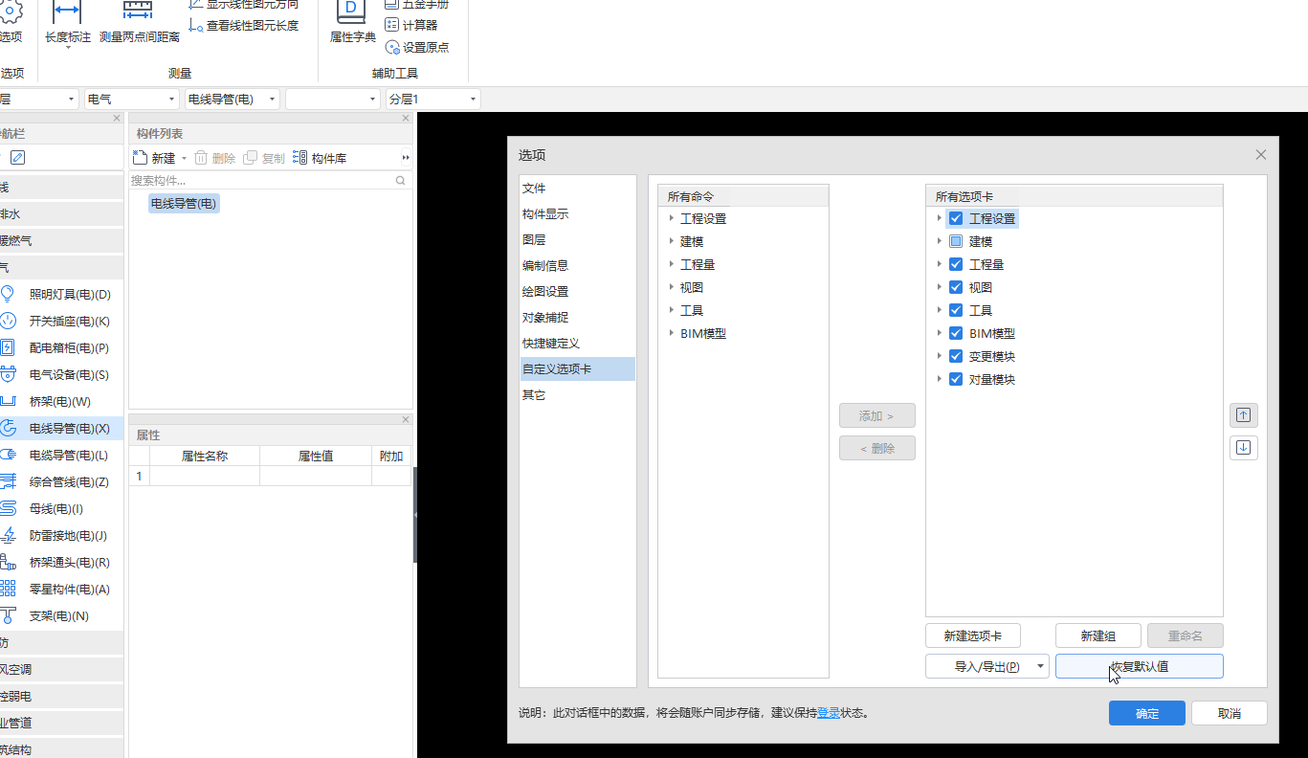Screen dimensions: 1308x758
Task: Select 照明灯具(电)(D) in navigation bar
Action: click(61, 295)
